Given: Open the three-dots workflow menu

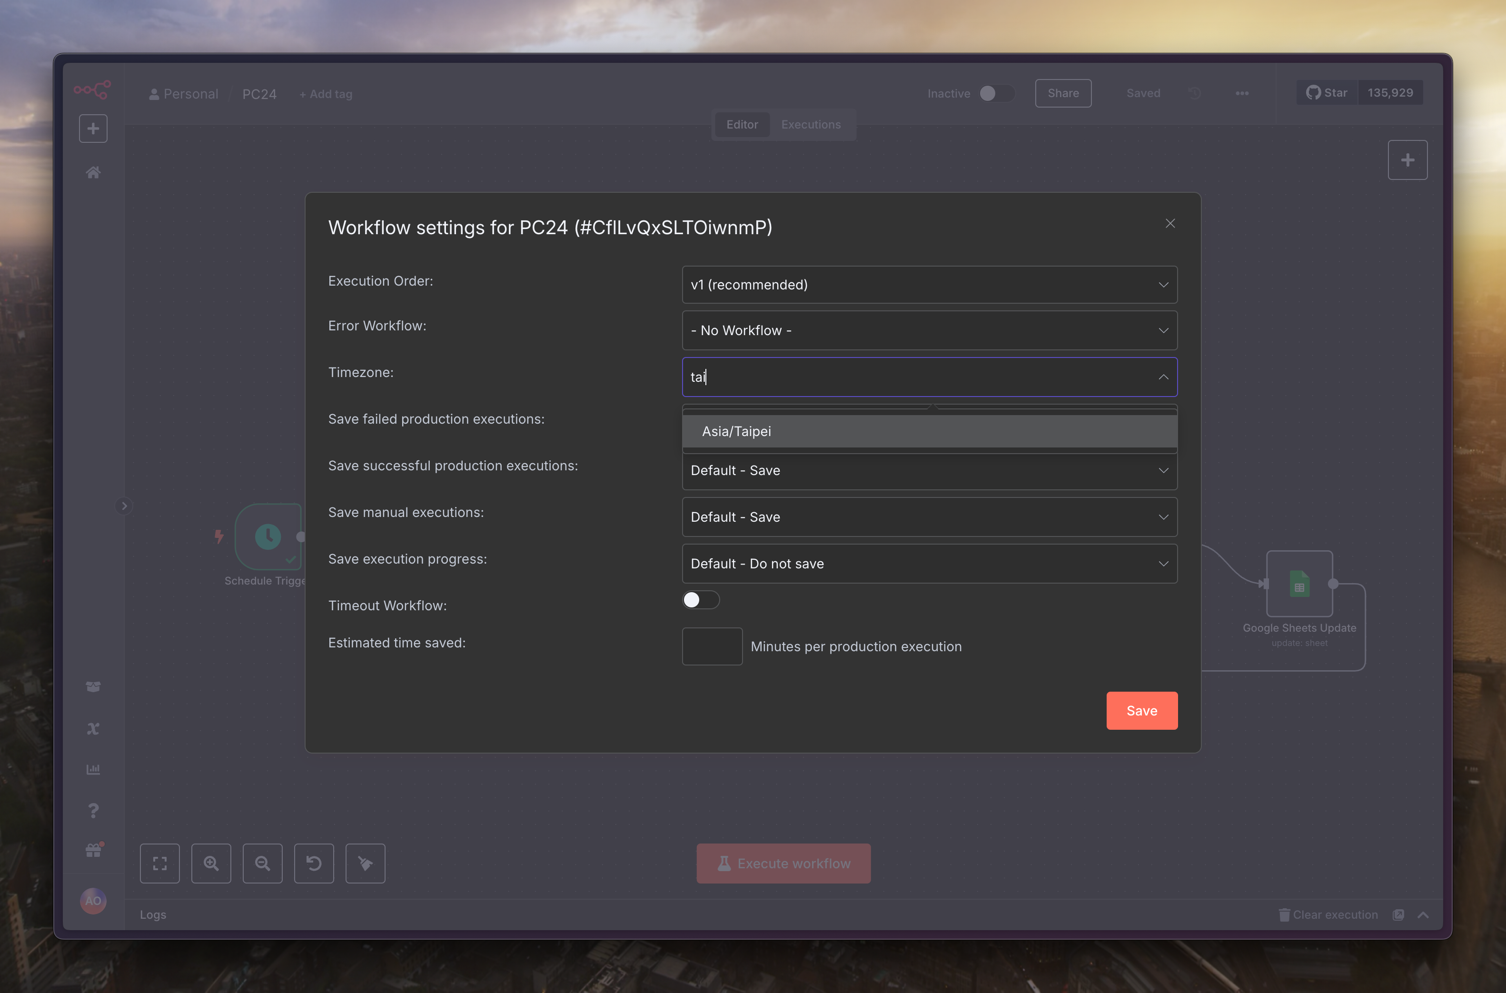Looking at the screenshot, I should (x=1242, y=93).
